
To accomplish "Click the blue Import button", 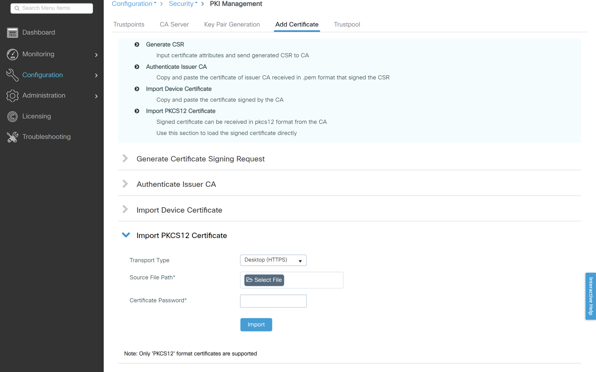I will pos(256,325).
